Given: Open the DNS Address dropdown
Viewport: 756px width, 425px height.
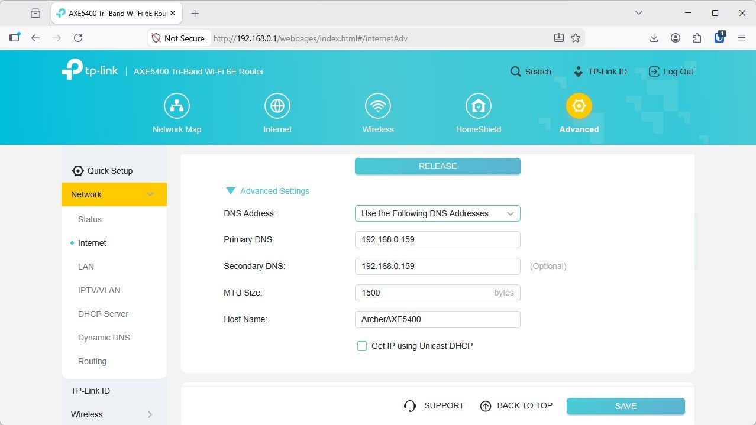Looking at the screenshot, I should (437, 213).
